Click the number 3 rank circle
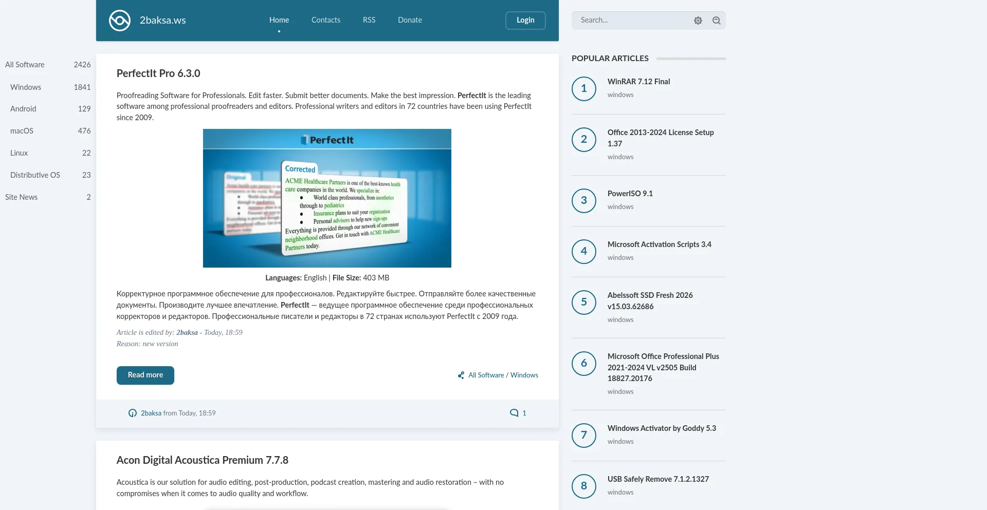The width and height of the screenshot is (987, 510). pyautogui.click(x=584, y=201)
